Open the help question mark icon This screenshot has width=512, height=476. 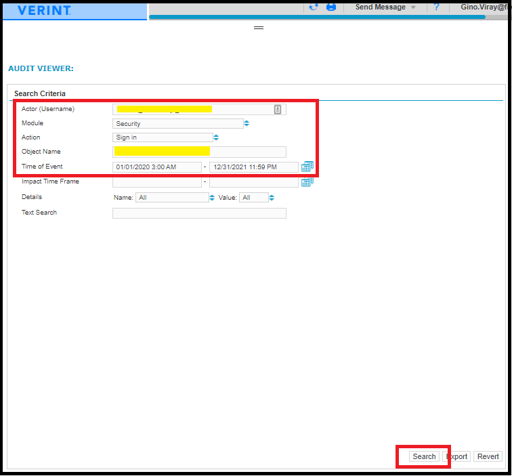click(x=437, y=7)
